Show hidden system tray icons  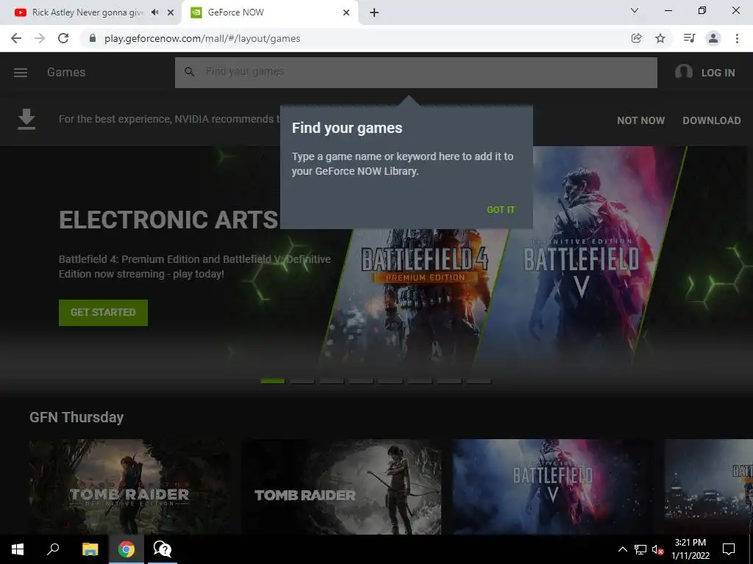tap(622, 549)
